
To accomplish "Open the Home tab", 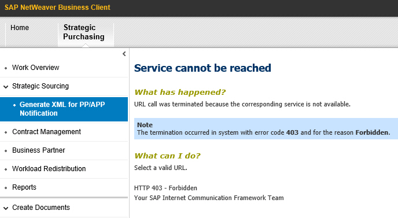I will coord(20,28).
